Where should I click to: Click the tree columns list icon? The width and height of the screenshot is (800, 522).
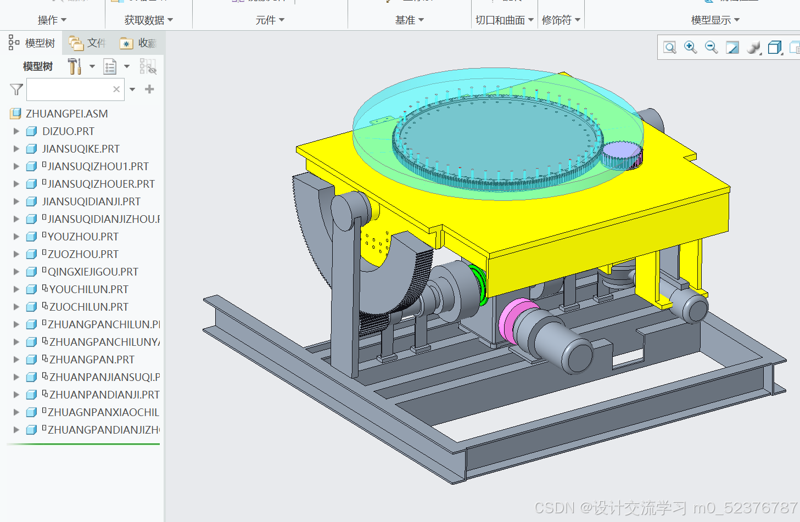click(x=110, y=66)
